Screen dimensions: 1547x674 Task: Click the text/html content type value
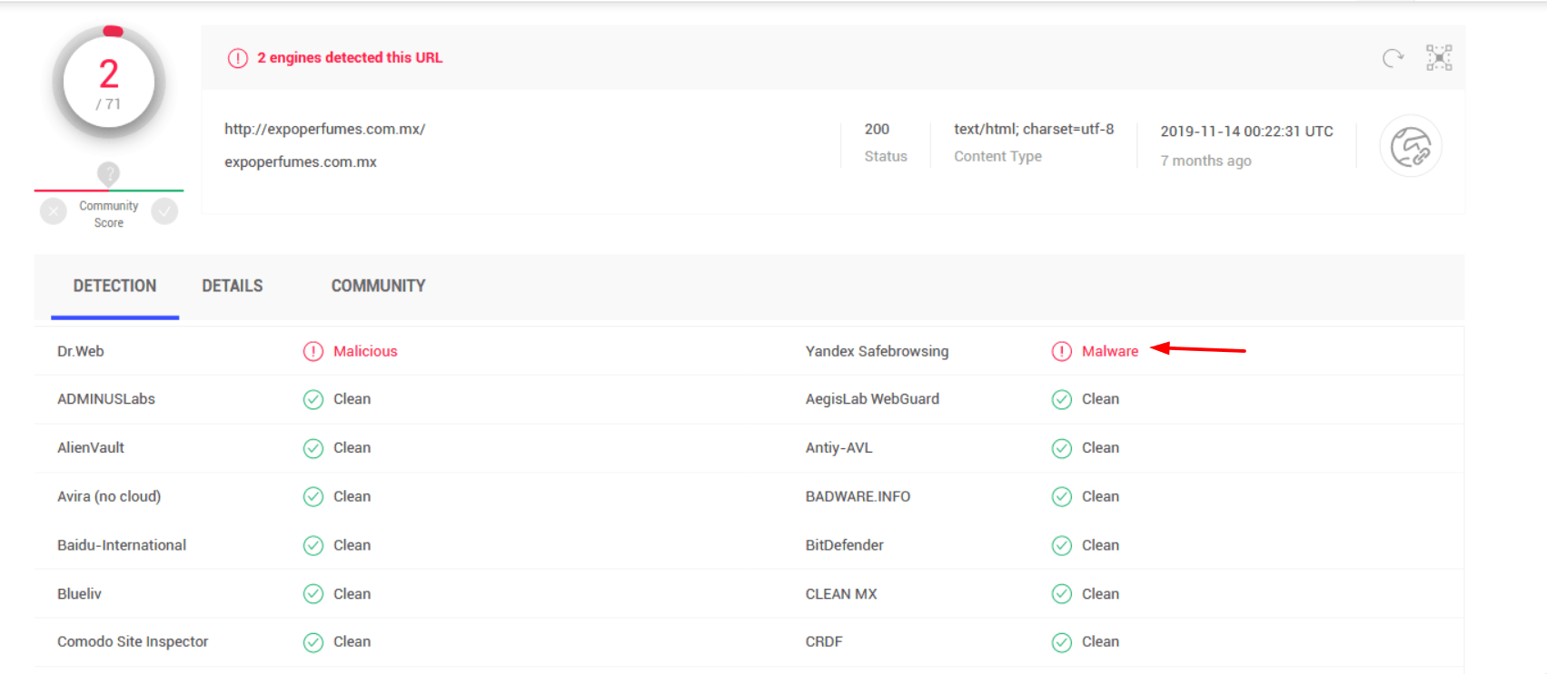(x=1034, y=129)
